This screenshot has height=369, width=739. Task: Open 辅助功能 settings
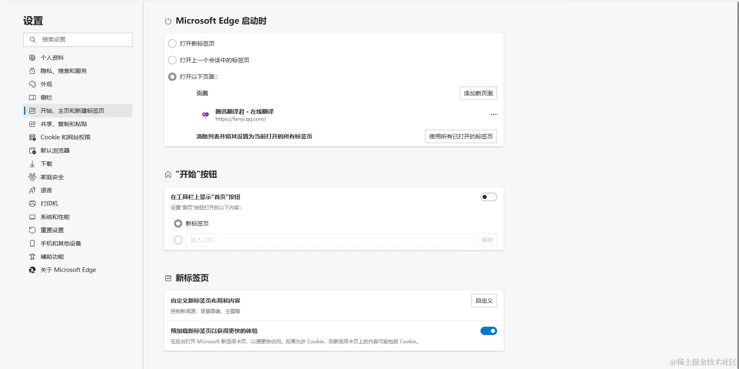click(78, 257)
